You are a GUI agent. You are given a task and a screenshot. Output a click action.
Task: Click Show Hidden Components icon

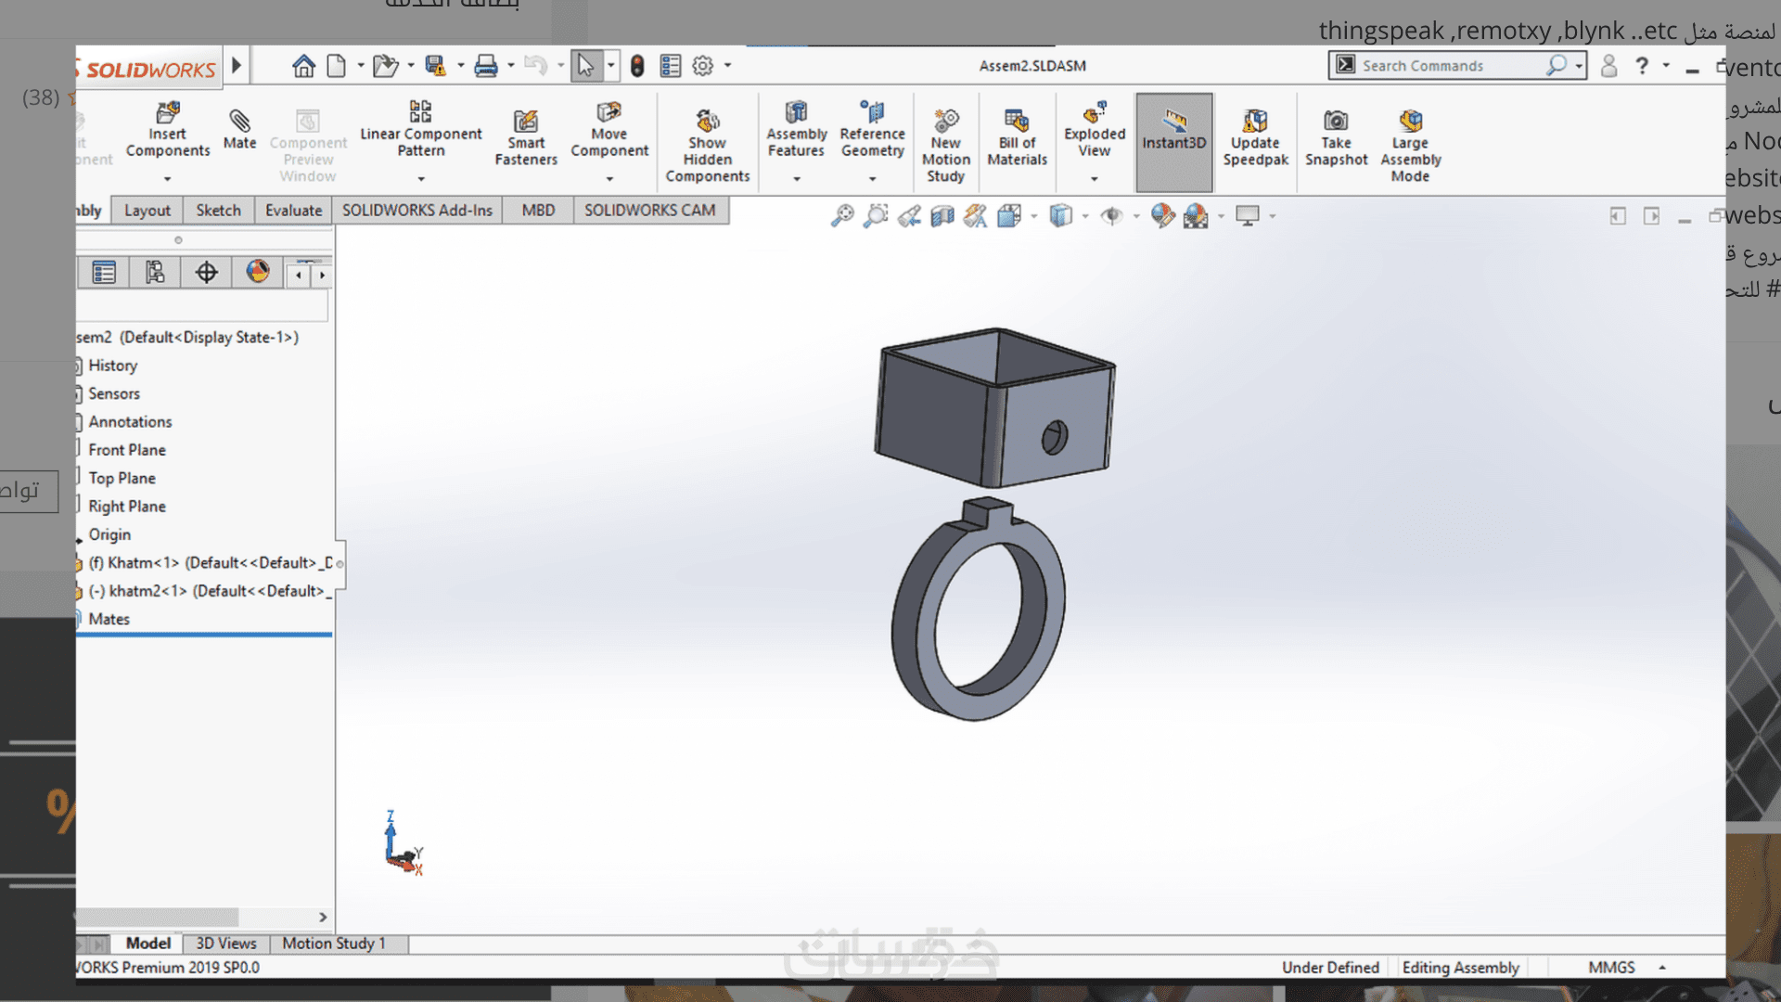point(707,122)
